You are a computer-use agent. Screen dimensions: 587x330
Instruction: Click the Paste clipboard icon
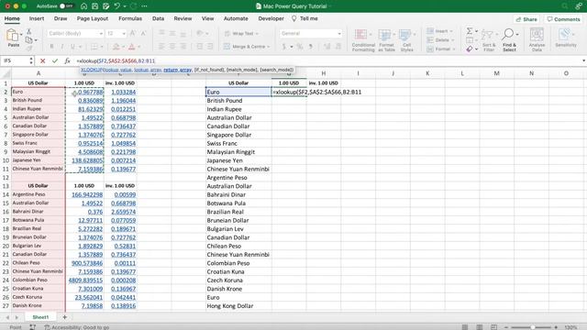pos(12,36)
